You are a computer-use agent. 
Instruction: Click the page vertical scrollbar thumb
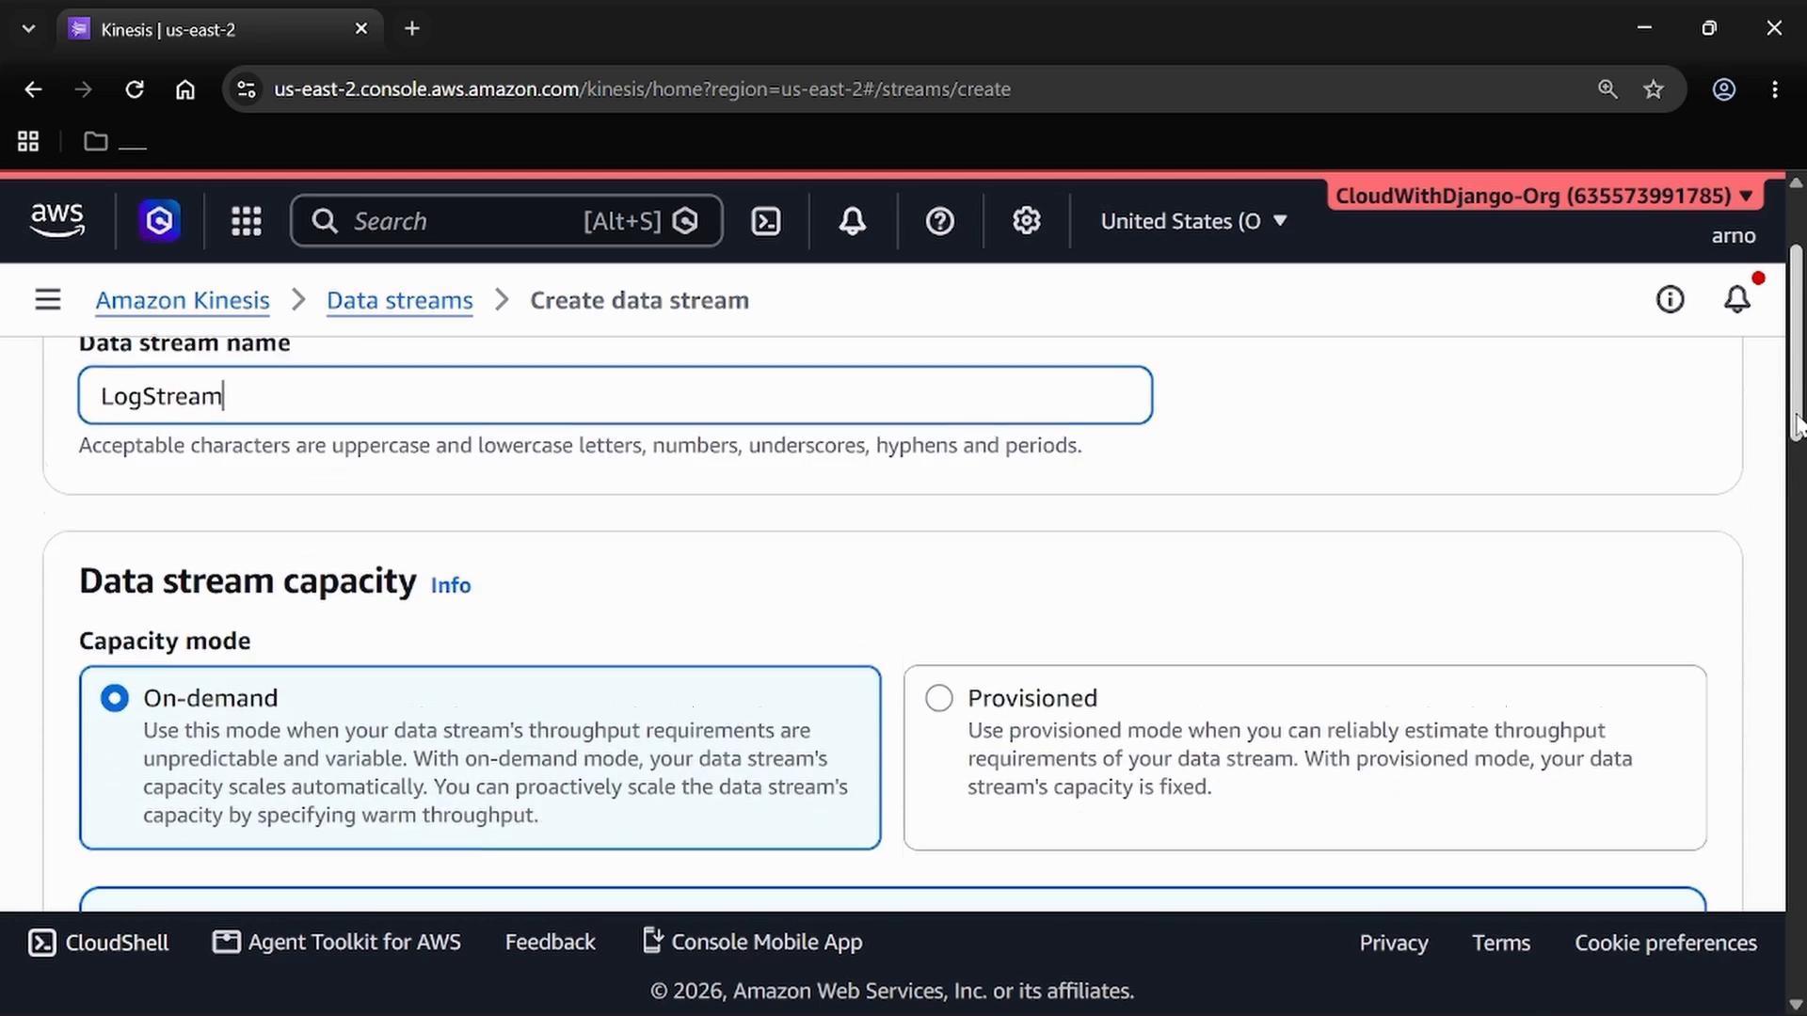coord(1796,343)
